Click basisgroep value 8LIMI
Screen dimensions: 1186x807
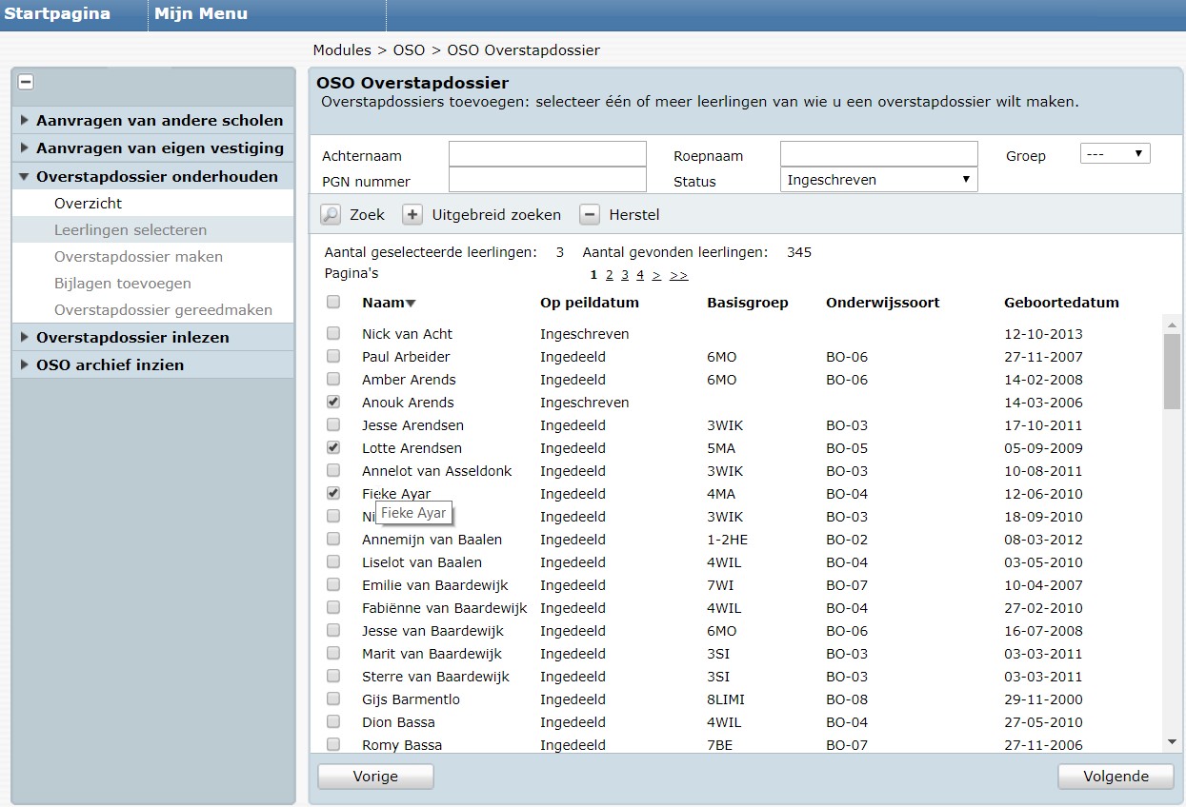[x=726, y=699]
